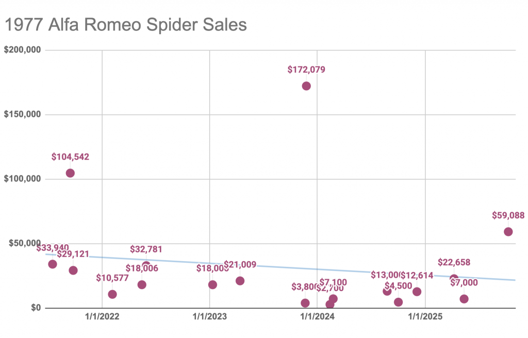Image resolution: width=528 pixels, height=338 pixels.
Task: Click the chart title text
Action: tap(125, 25)
